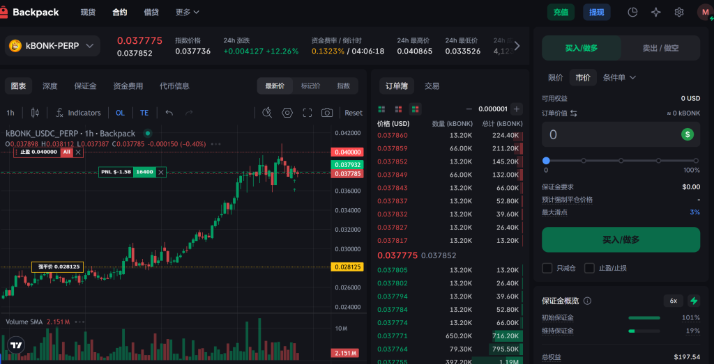
Task: Select the 交易 tab beside order book
Action: point(432,86)
